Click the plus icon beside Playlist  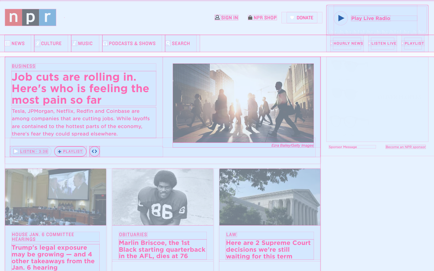click(60, 151)
